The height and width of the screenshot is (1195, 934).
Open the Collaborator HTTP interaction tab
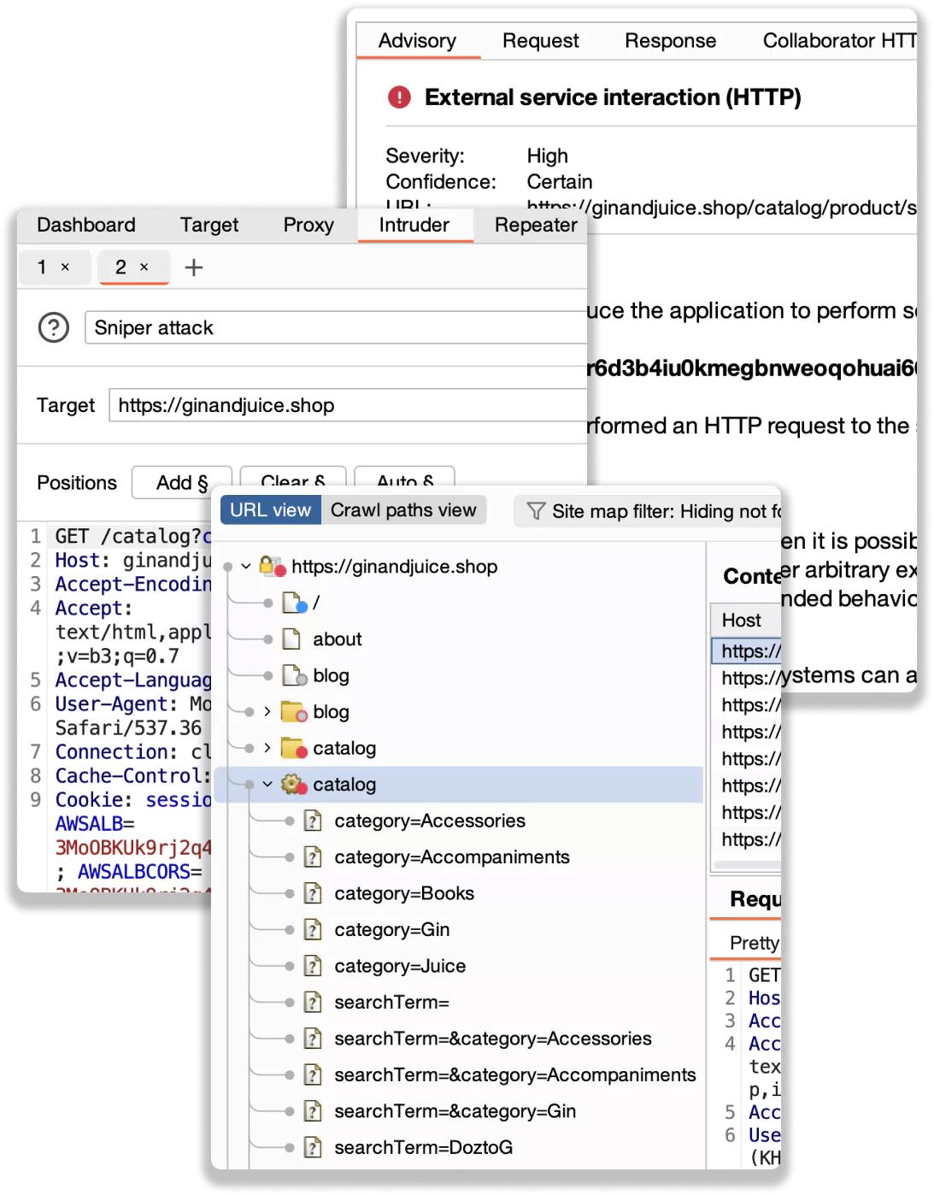(x=839, y=41)
